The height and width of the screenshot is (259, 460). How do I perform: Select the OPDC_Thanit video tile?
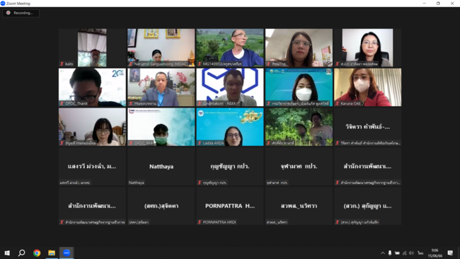[x=92, y=87]
